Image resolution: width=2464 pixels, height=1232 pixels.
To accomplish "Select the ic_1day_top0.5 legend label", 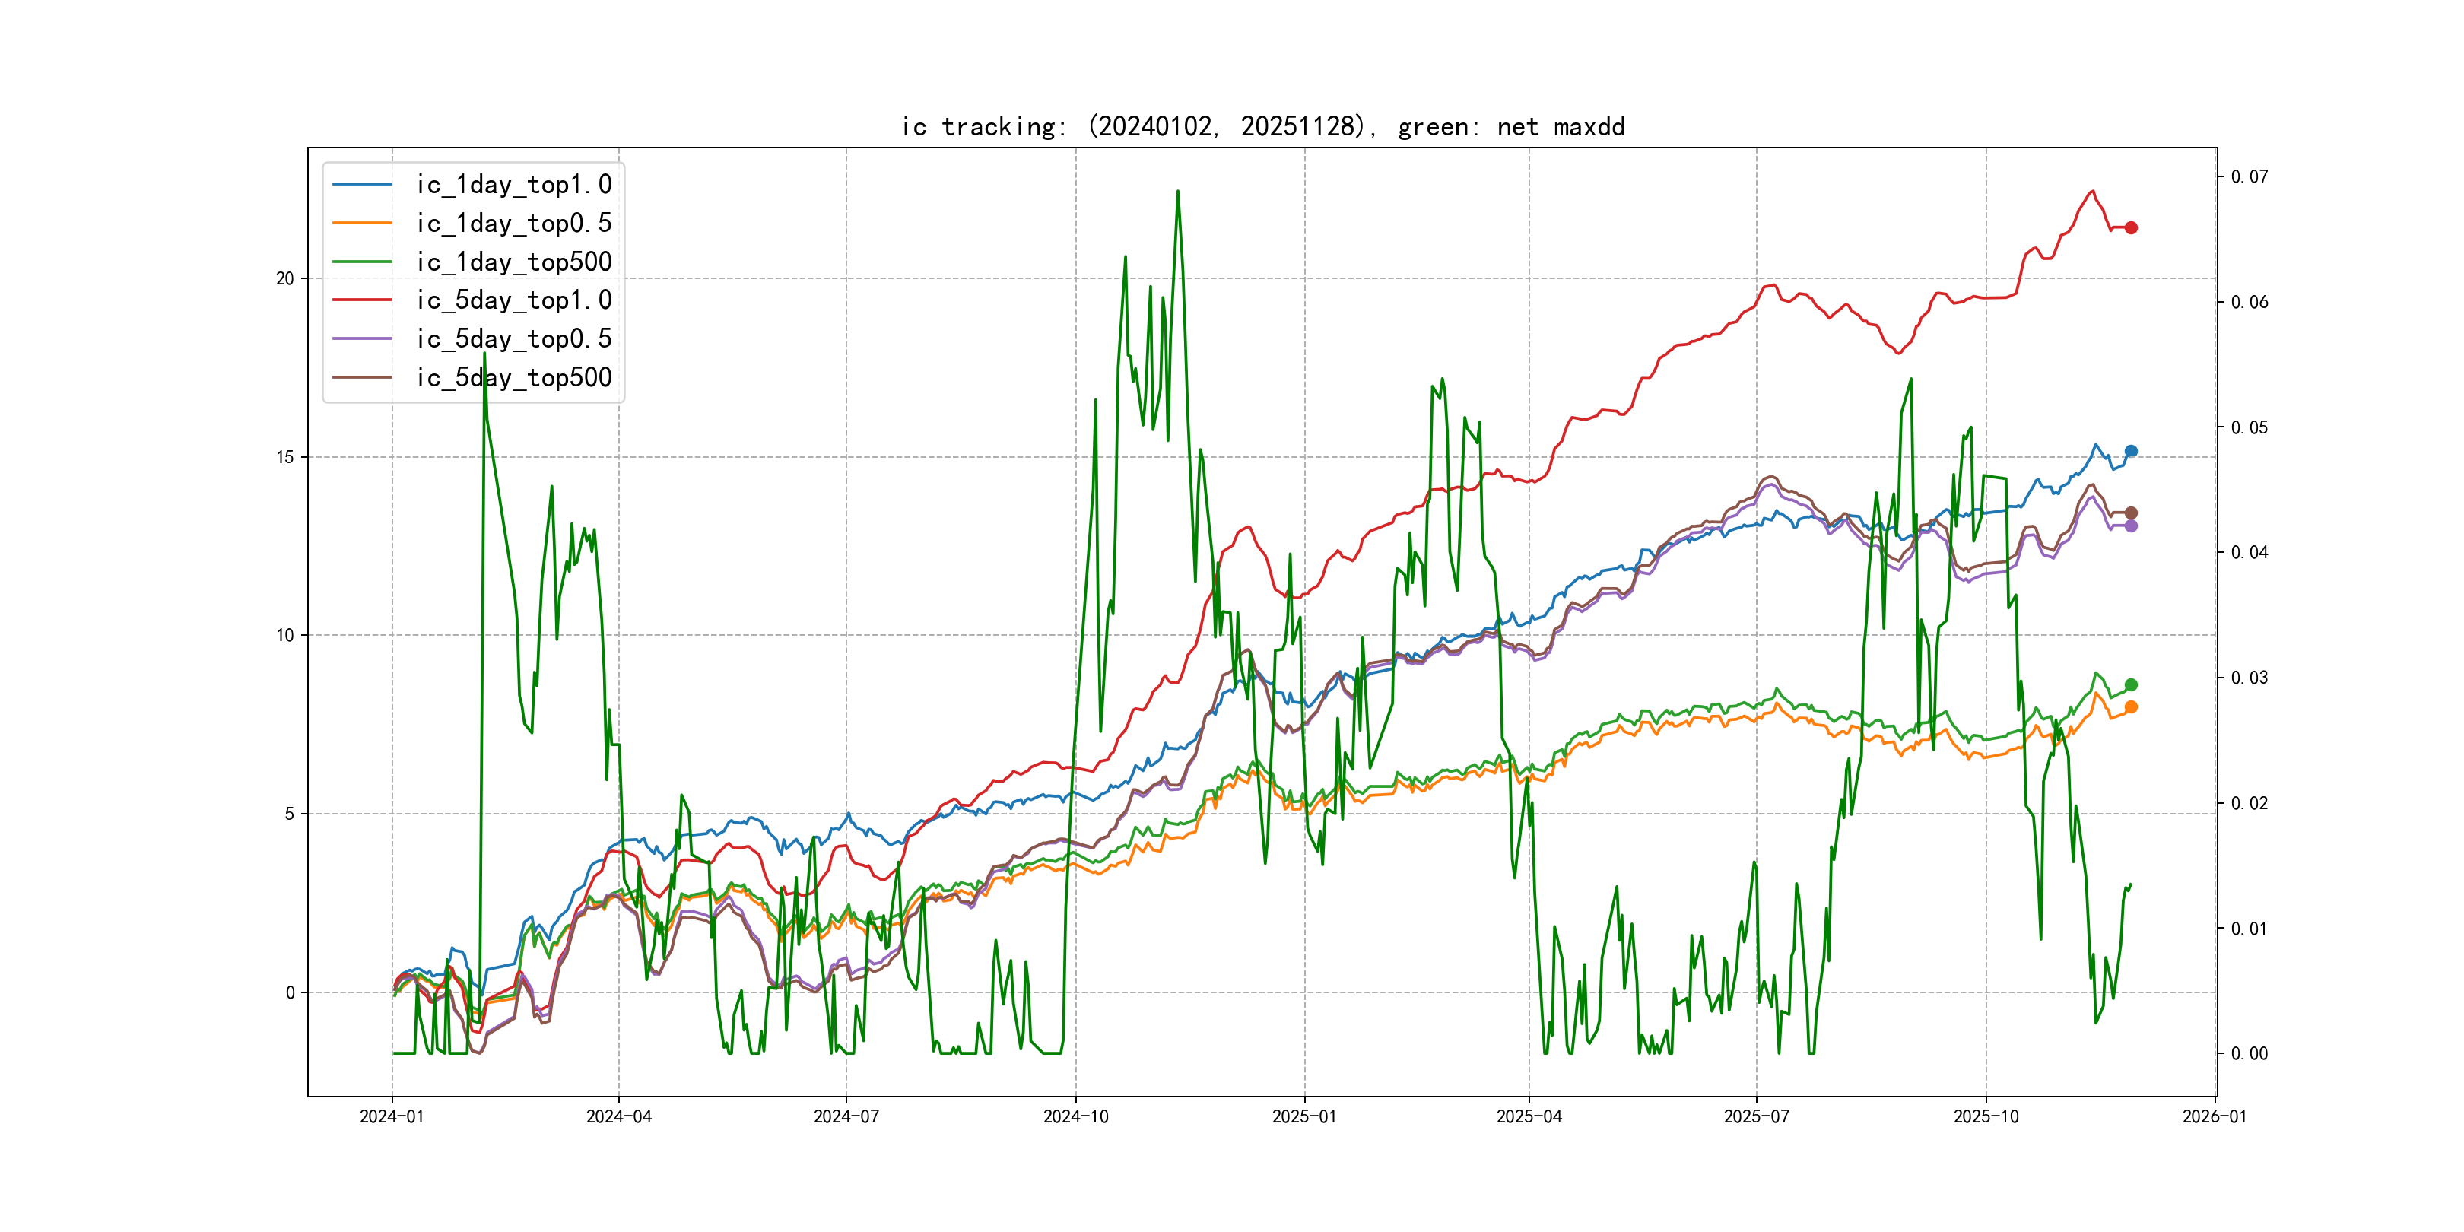I will (x=513, y=223).
